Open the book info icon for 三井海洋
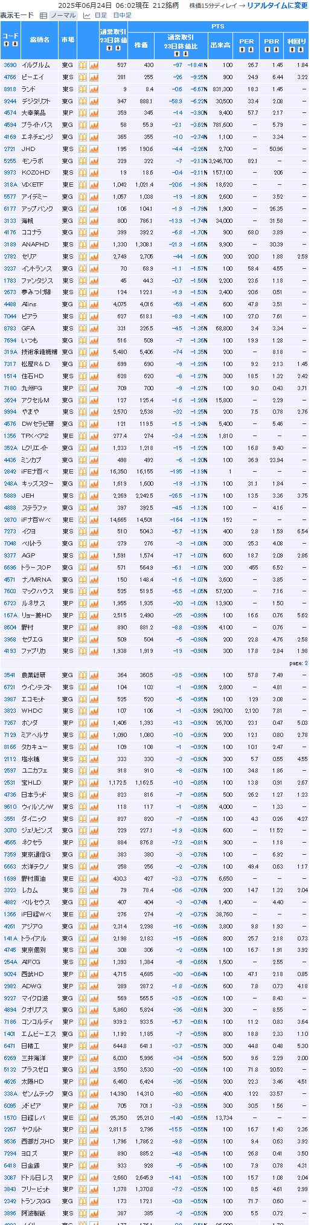 pyautogui.click(x=83, y=1058)
